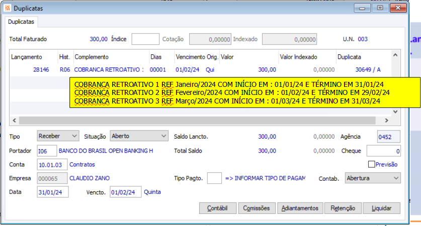The image size is (421, 226).
Task: Click the Comissões button
Action: point(257,208)
